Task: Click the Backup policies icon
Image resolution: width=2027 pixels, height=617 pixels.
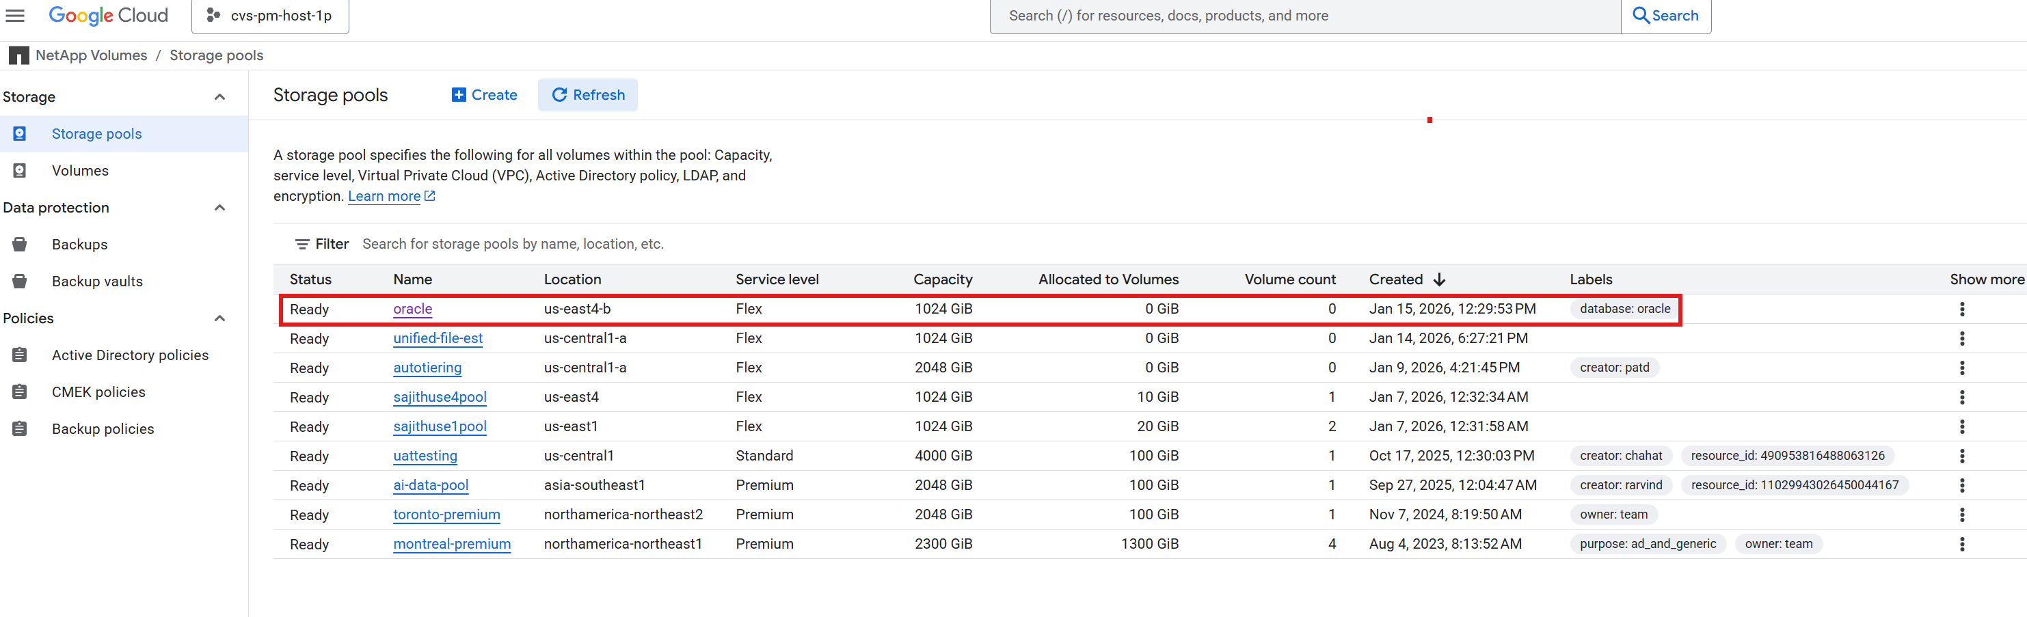Action: click(x=19, y=428)
